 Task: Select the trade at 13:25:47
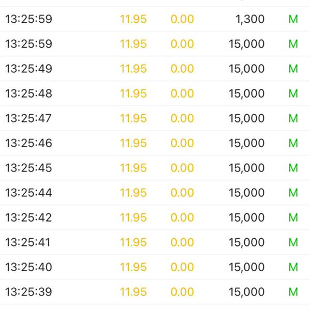pos(155,118)
